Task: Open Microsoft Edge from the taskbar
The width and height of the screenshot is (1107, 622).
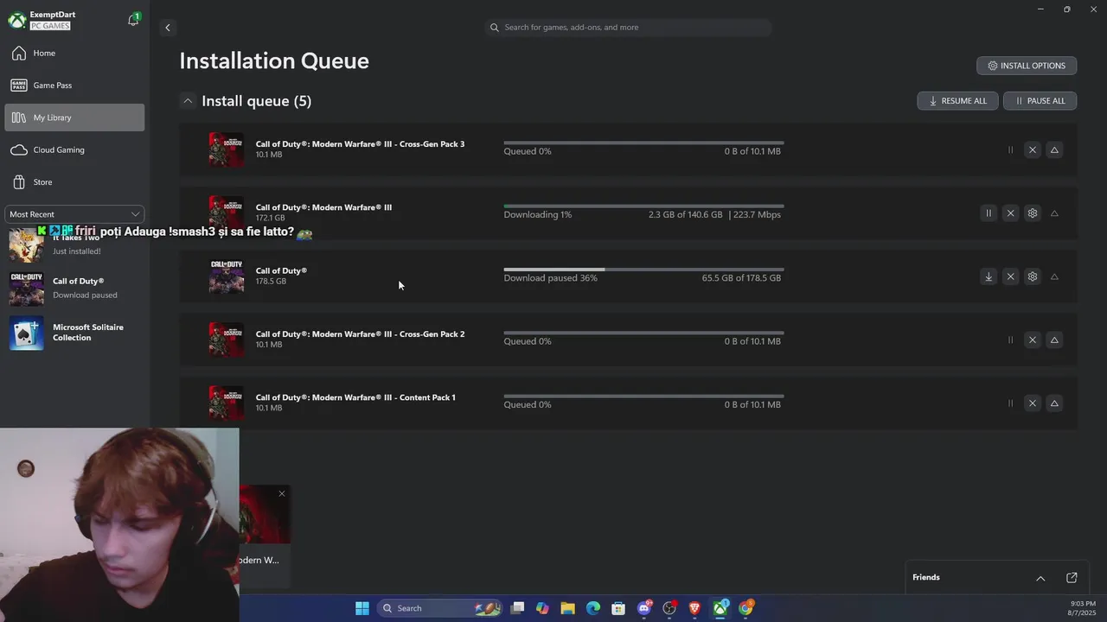Action: [593, 608]
